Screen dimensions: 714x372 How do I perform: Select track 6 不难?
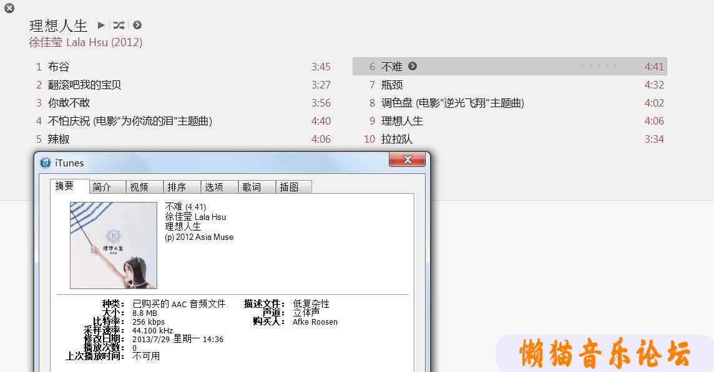(x=510, y=67)
